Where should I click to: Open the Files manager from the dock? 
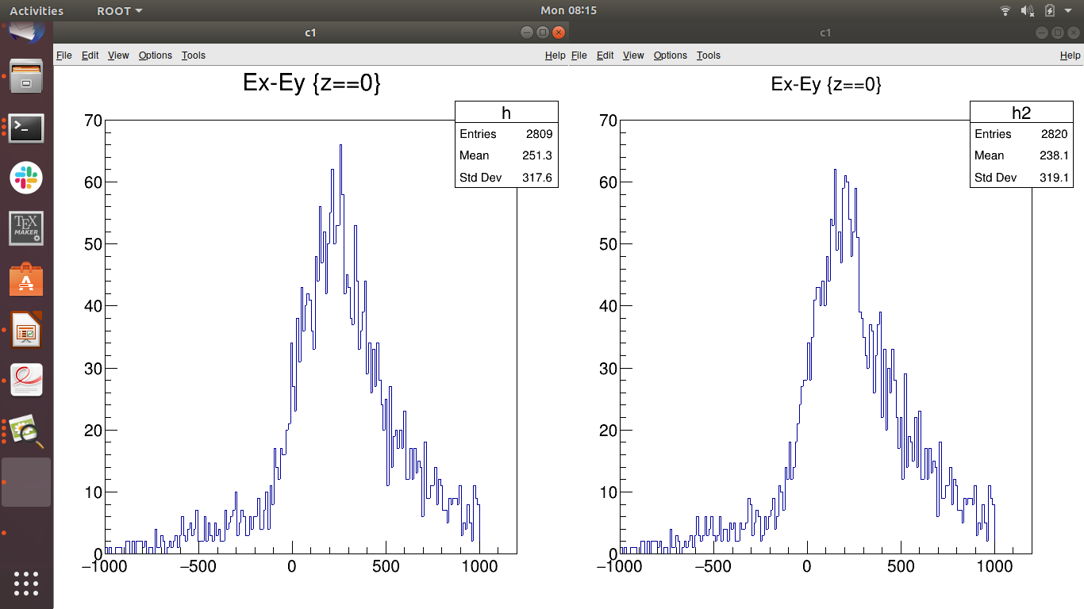26,77
